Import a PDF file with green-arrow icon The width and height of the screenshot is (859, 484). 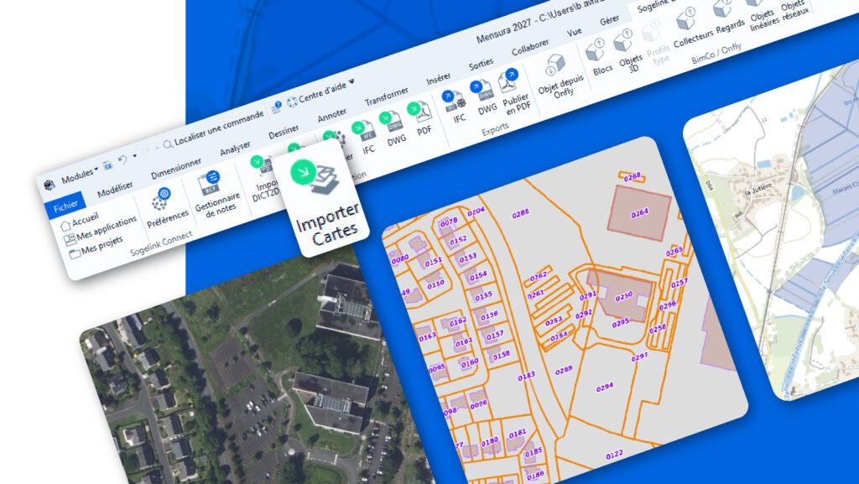pyautogui.click(x=420, y=112)
